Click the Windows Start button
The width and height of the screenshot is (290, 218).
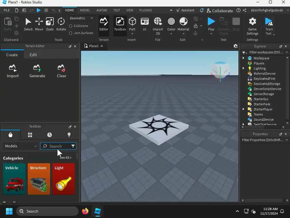pyautogui.click(x=9, y=211)
